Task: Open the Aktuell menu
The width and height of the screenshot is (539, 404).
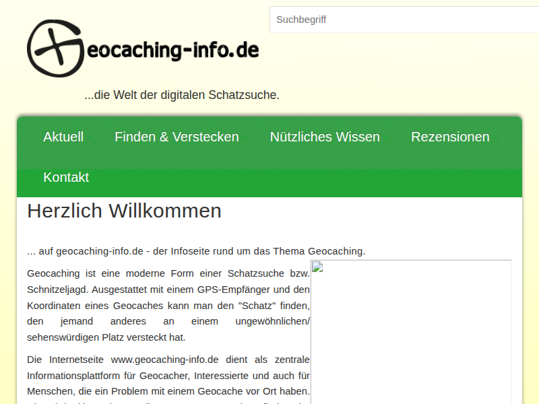Action: (63, 137)
